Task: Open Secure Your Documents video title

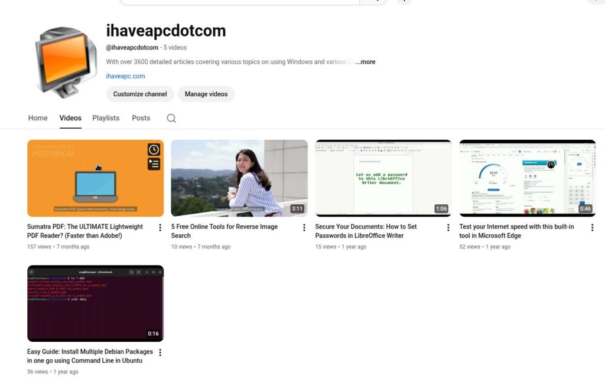Action: click(366, 231)
